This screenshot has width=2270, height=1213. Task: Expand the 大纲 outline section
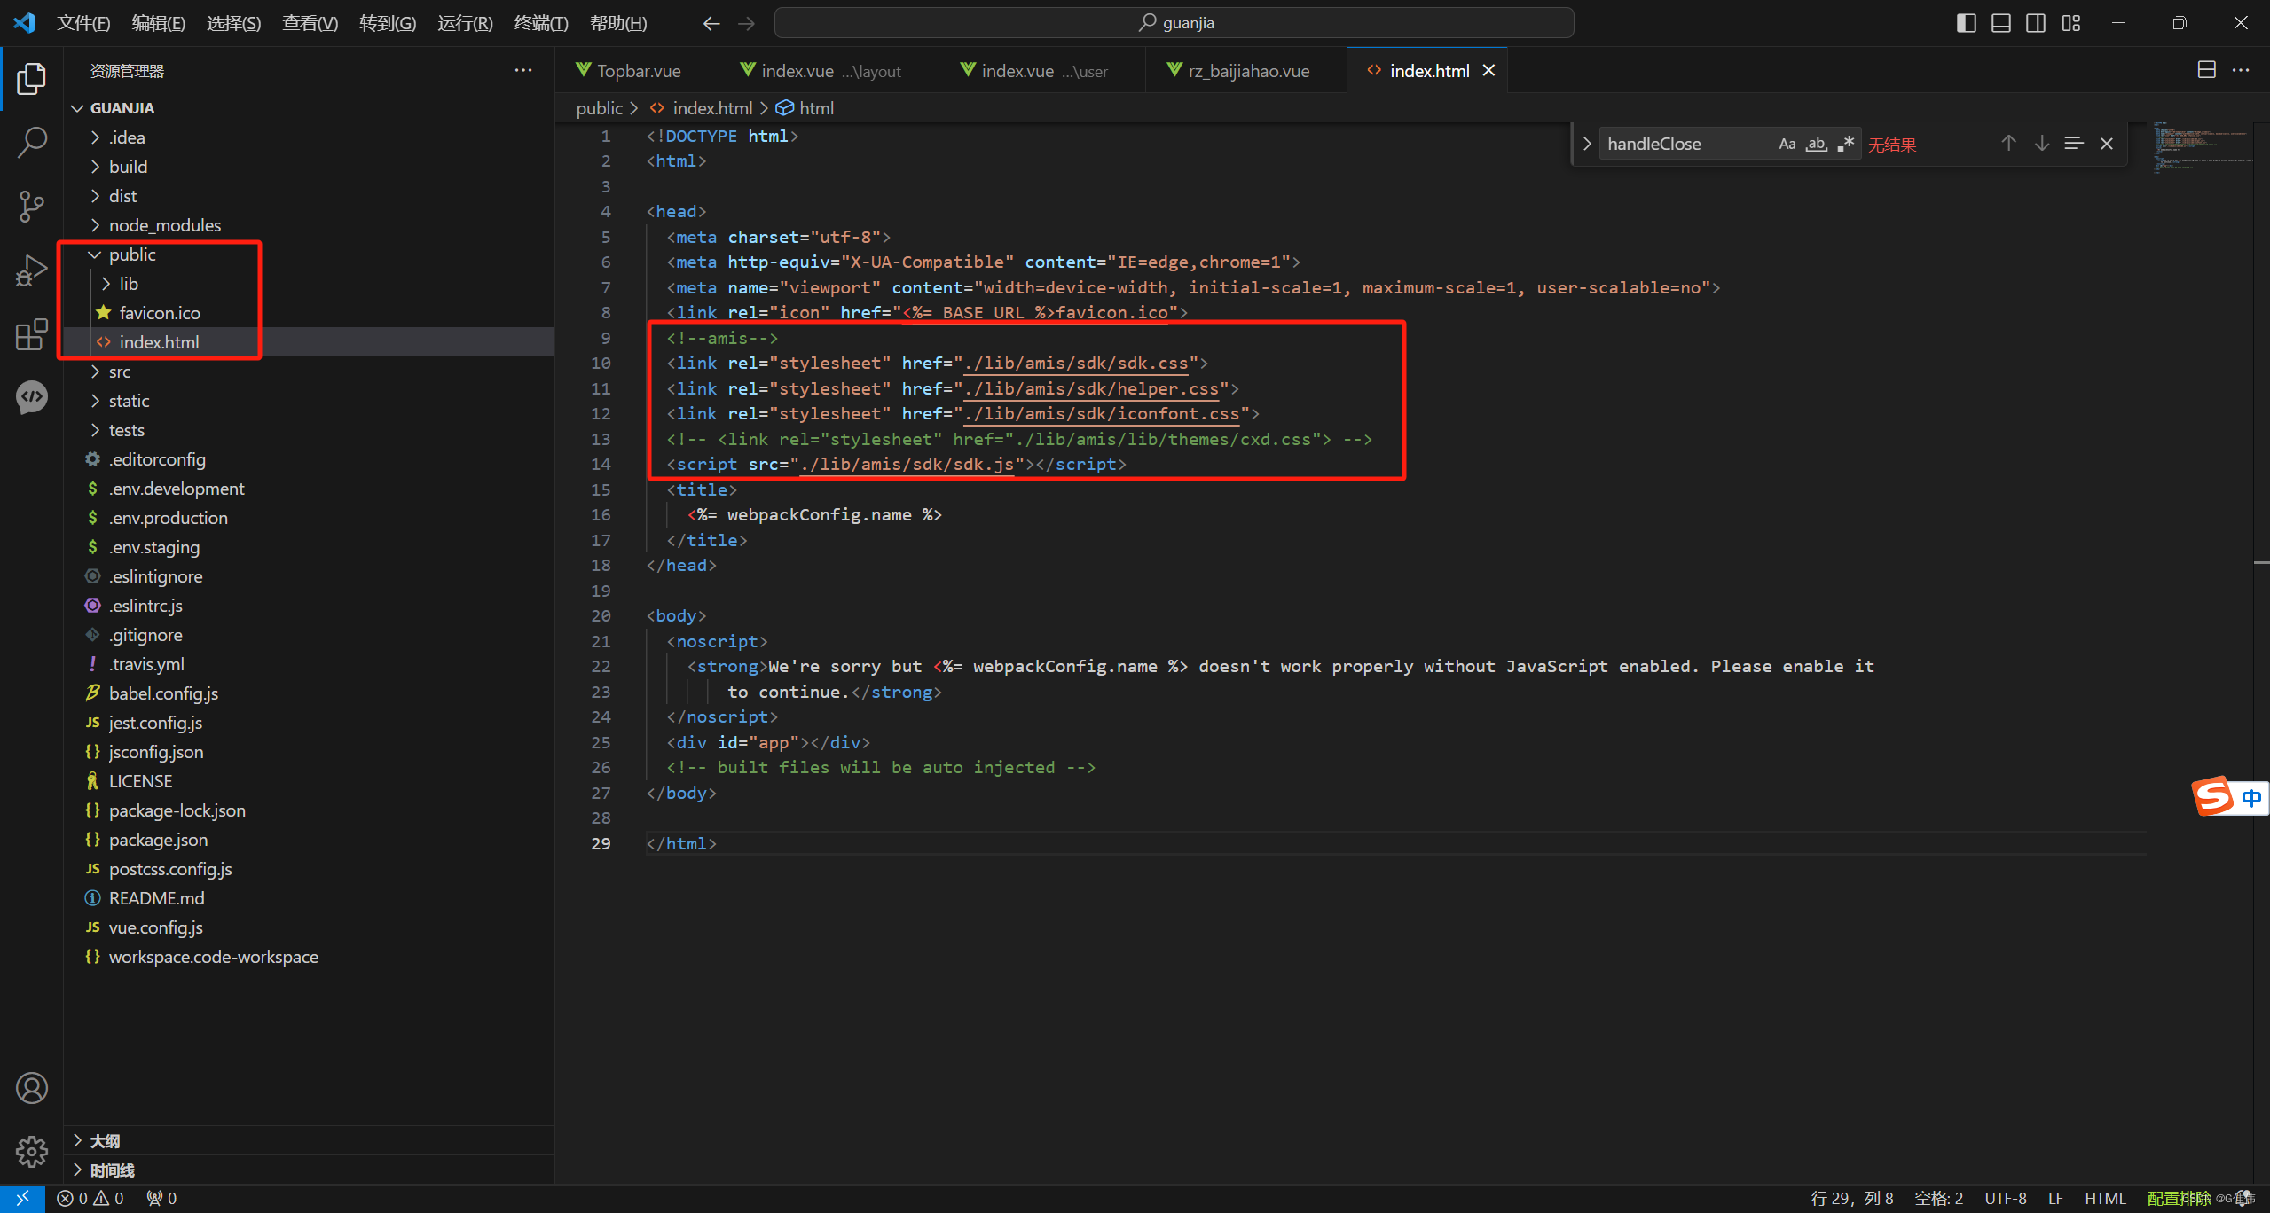[105, 1141]
